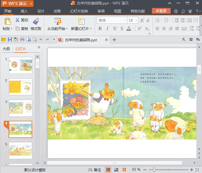Increase font size with A+ icon

(x=142, y=20)
